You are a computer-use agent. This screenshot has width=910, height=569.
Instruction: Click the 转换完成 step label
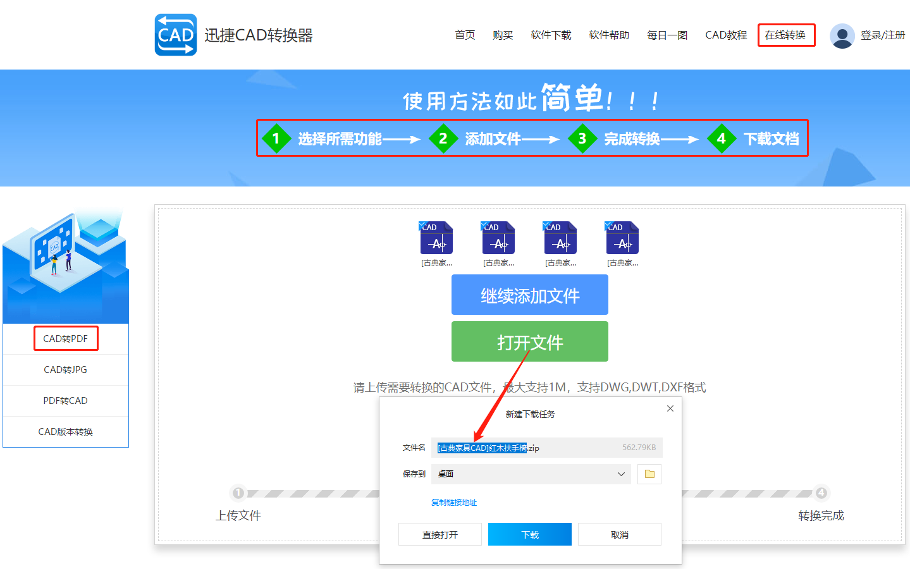tap(821, 516)
